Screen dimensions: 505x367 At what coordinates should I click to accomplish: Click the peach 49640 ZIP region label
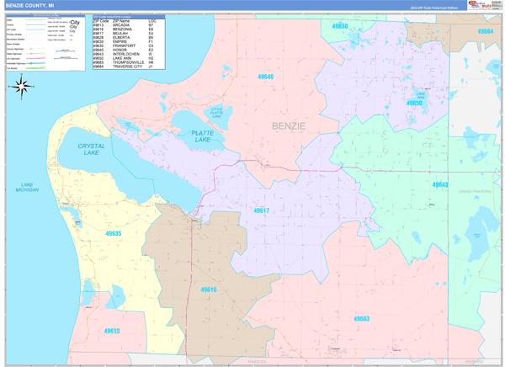pyautogui.click(x=265, y=77)
